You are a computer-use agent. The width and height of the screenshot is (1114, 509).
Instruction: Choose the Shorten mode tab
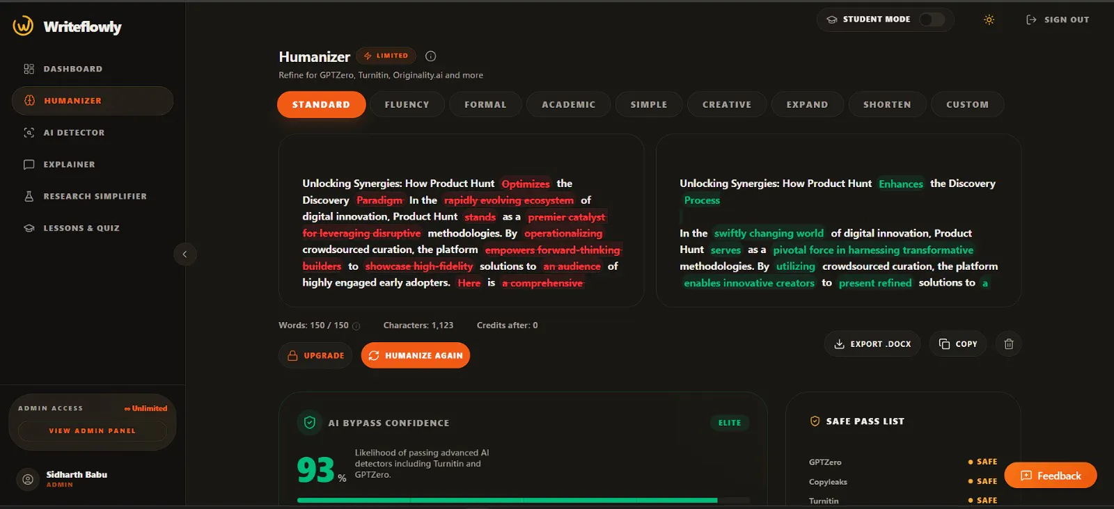point(887,104)
